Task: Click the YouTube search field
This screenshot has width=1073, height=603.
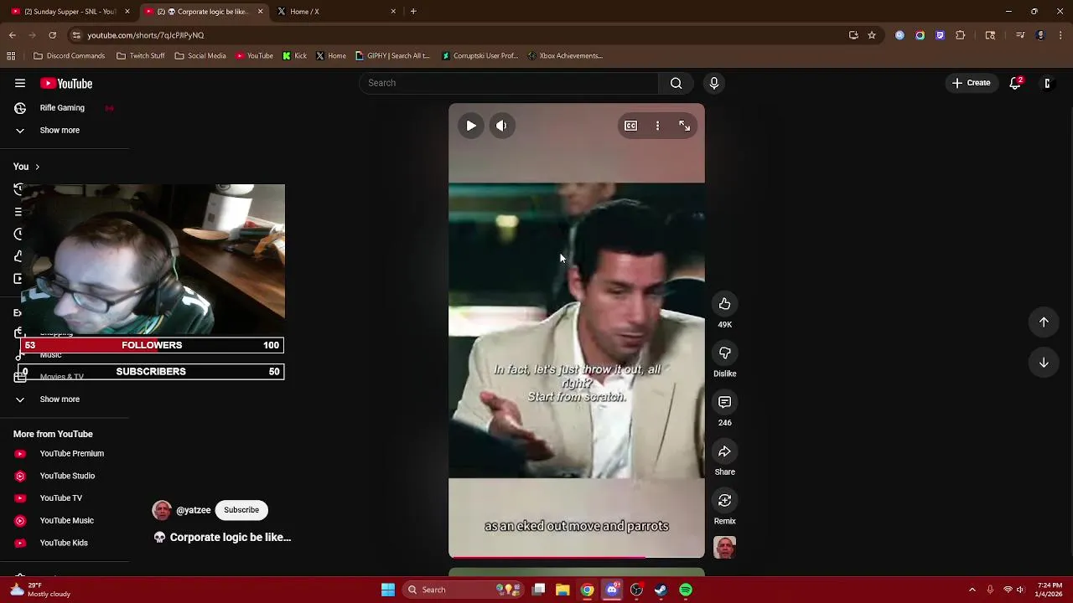Action: [509, 83]
